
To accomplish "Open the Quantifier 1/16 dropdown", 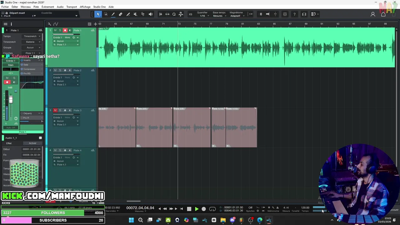I will tap(202, 16).
